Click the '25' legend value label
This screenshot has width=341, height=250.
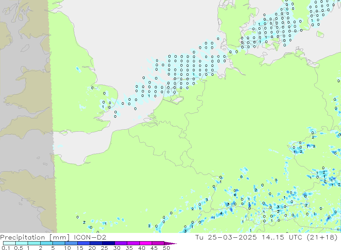104,248
